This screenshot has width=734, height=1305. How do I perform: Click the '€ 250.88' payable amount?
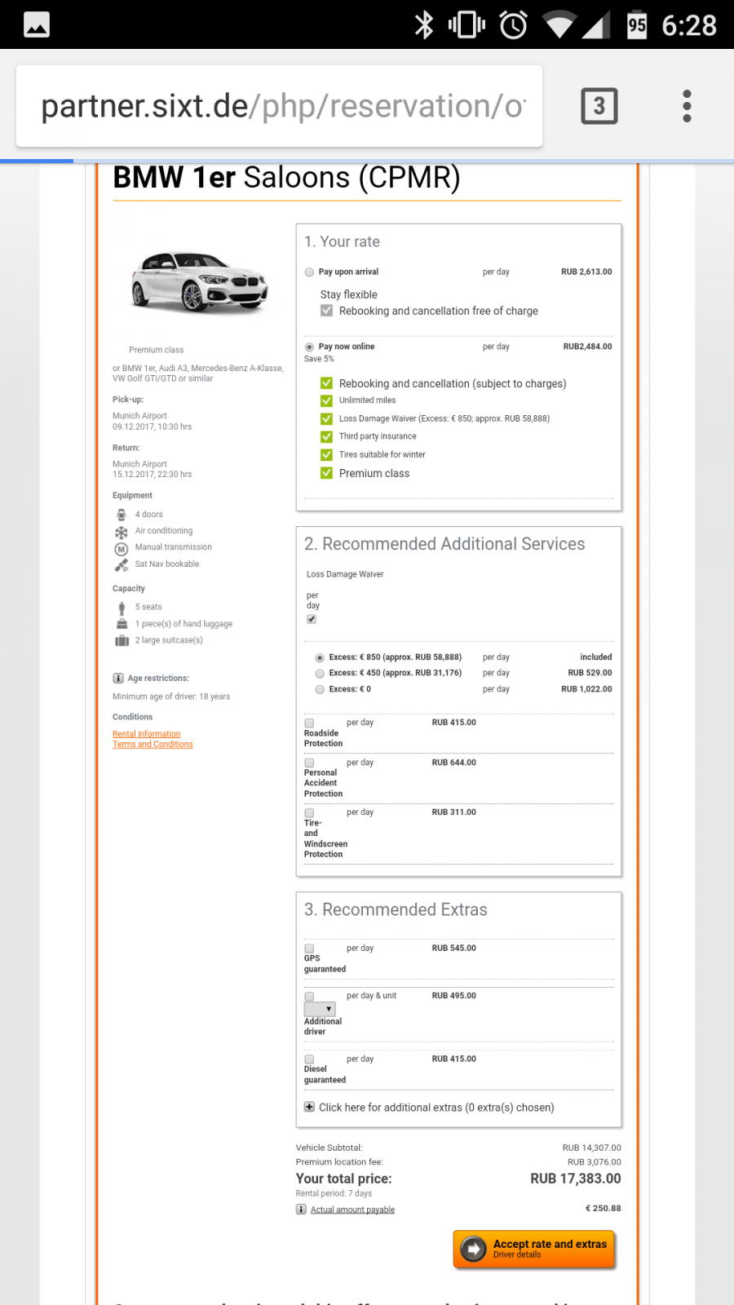(604, 1209)
